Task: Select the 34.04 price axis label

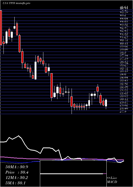Action: pos(124,77)
